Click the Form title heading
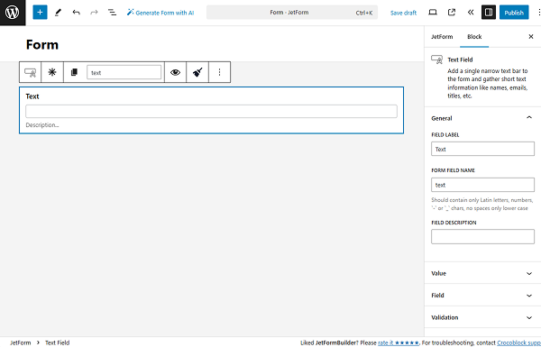The width and height of the screenshot is (541, 347). click(x=42, y=45)
